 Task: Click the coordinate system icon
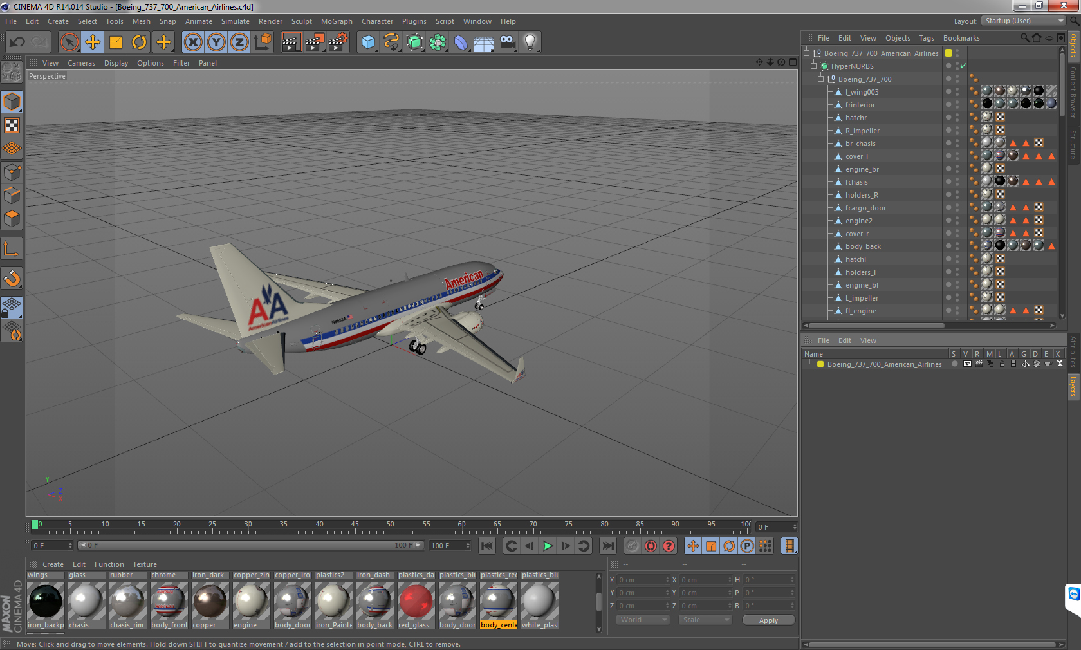pyautogui.click(x=263, y=42)
